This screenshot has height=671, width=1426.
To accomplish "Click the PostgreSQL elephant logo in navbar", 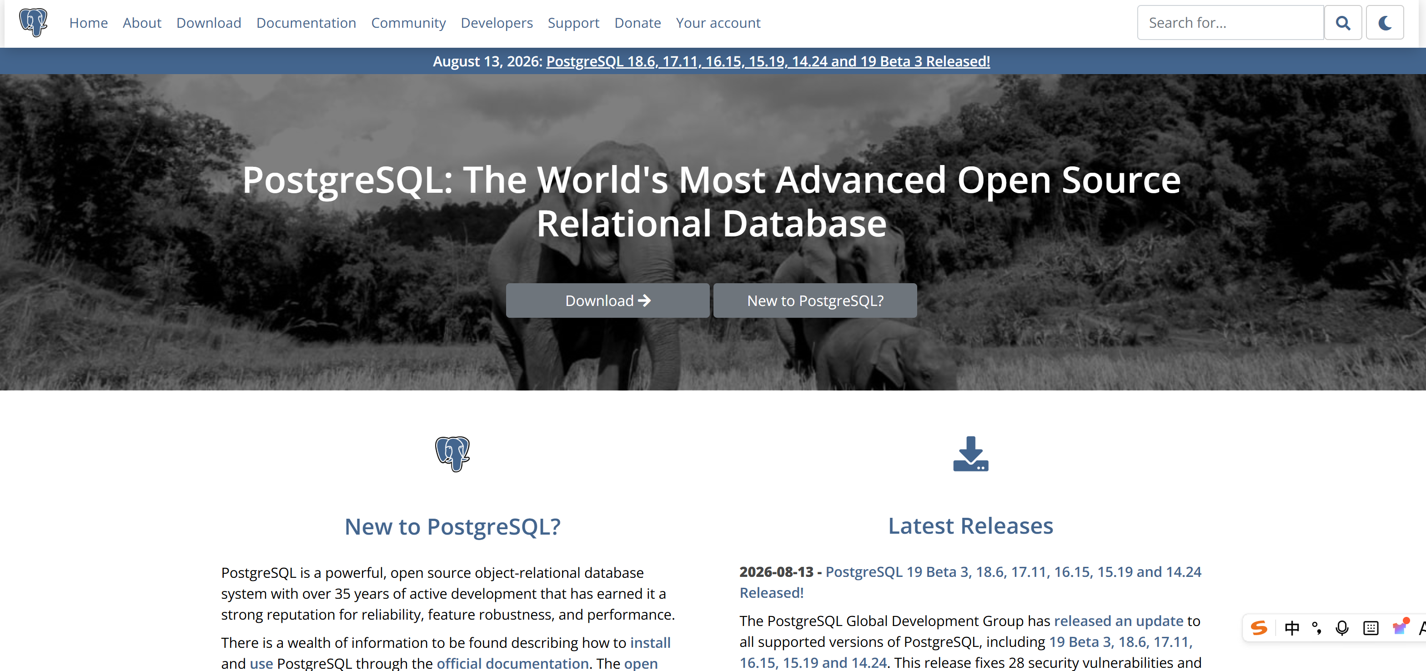I will pyautogui.click(x=33, y=23).
